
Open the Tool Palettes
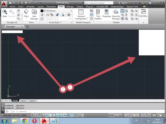(98, 15)
